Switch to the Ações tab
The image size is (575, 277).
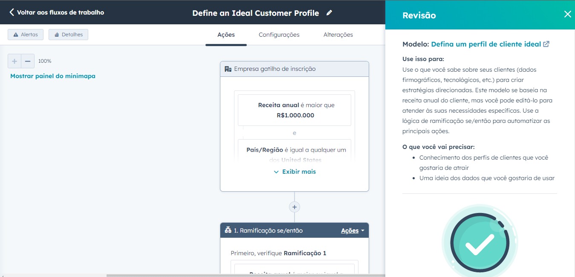click(226, 35)
